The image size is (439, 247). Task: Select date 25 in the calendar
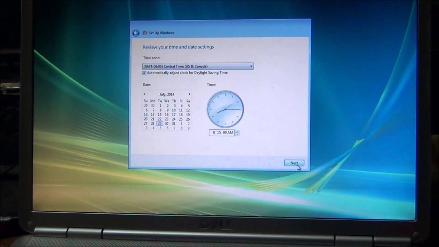181,119
